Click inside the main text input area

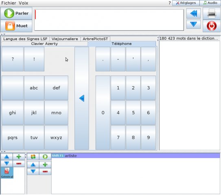(109, 20)
